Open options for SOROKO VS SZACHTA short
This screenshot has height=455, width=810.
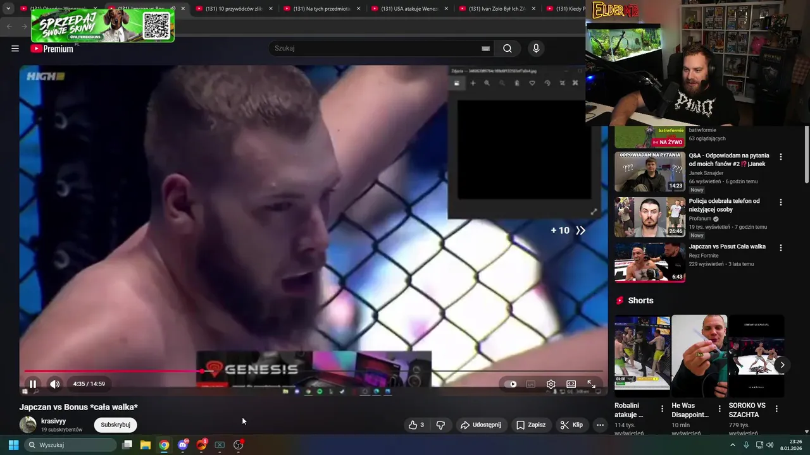pyautogui.click(x=776, y=409)
